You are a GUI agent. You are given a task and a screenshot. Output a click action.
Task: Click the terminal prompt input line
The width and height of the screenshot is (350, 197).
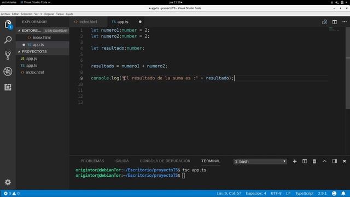point(130,176)
